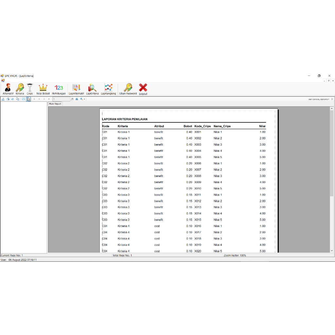Screen dimensions: 335x335
Task: Select the Main Report tab
Action: 55,104
